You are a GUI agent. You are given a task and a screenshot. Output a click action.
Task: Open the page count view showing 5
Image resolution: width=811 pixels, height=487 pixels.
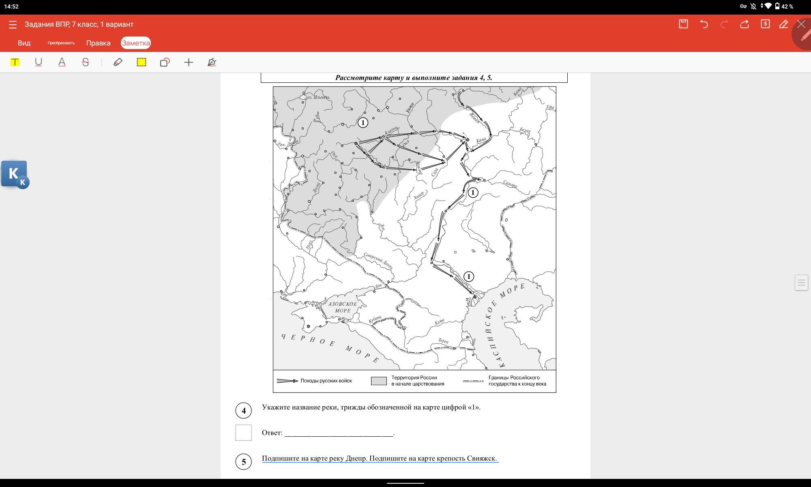point(765,24)
